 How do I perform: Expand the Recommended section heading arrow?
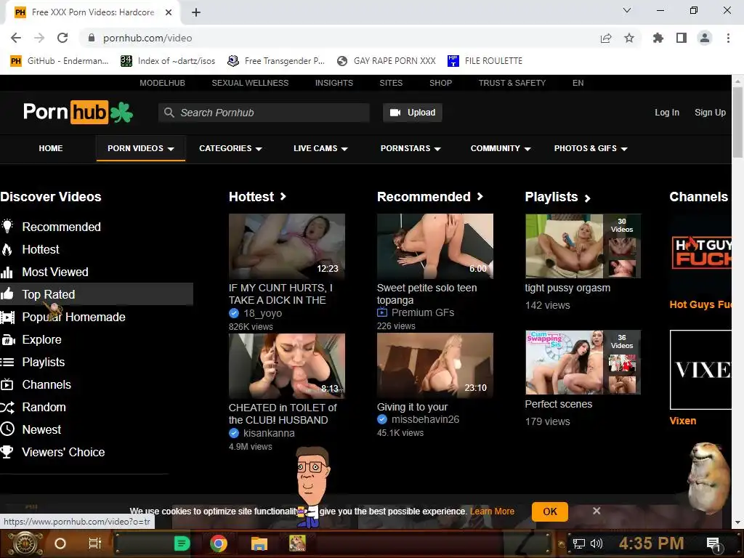[x=480, y=196]
